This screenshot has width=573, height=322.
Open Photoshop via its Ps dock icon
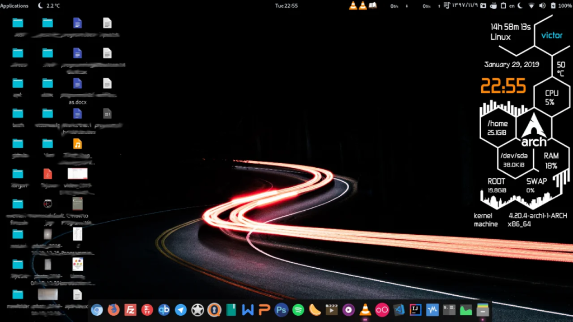[281, 310]
